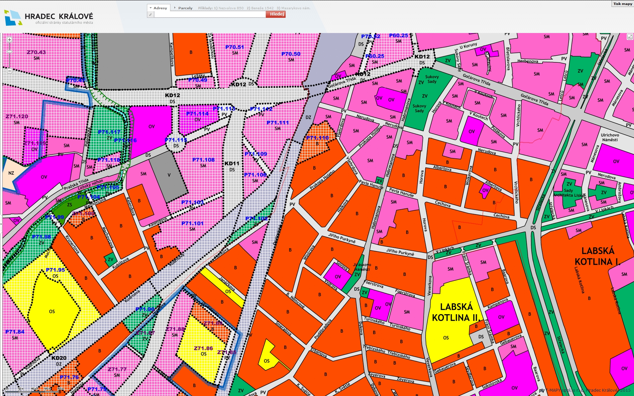Click the 'LABSKÁ KOTLINA II.' district label

[456, 312]
